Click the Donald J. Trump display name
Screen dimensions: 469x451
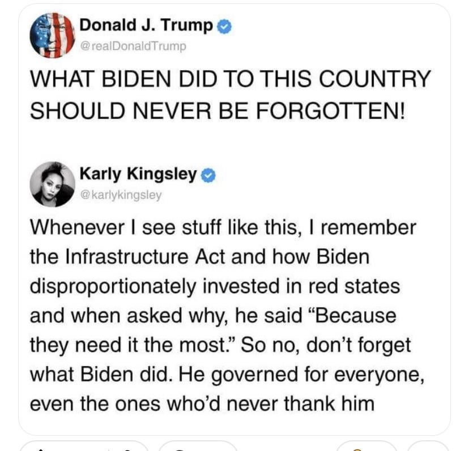click(146, 25)
